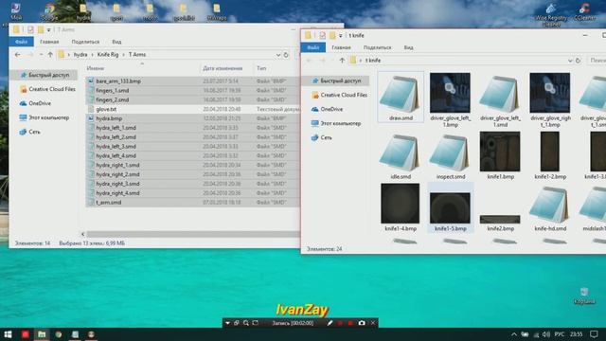Open OneDrive in T Arms sidebar
Viewport: 606px width, 341px height.
36,103
